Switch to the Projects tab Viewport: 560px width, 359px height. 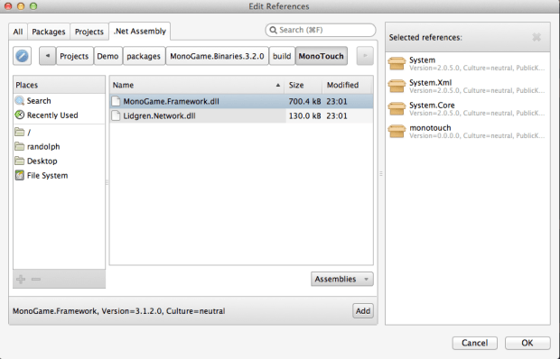tap(89, 32)
